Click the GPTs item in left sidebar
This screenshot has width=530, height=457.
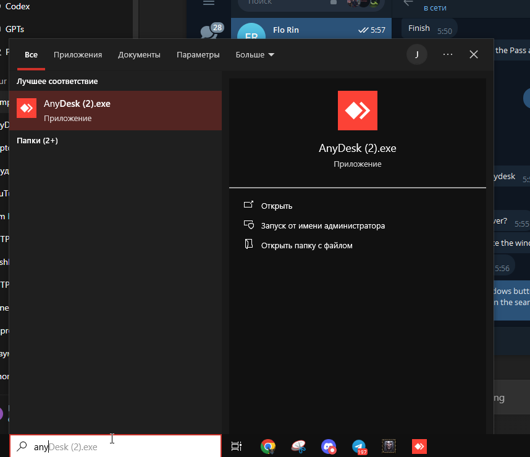(x=15, y=29)
